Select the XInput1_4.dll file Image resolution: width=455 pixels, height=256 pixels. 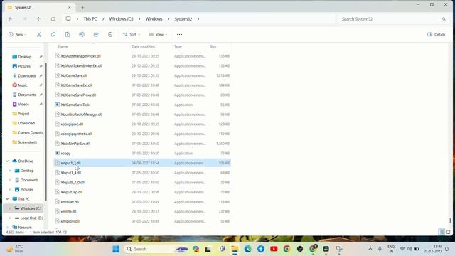point(142,173)
